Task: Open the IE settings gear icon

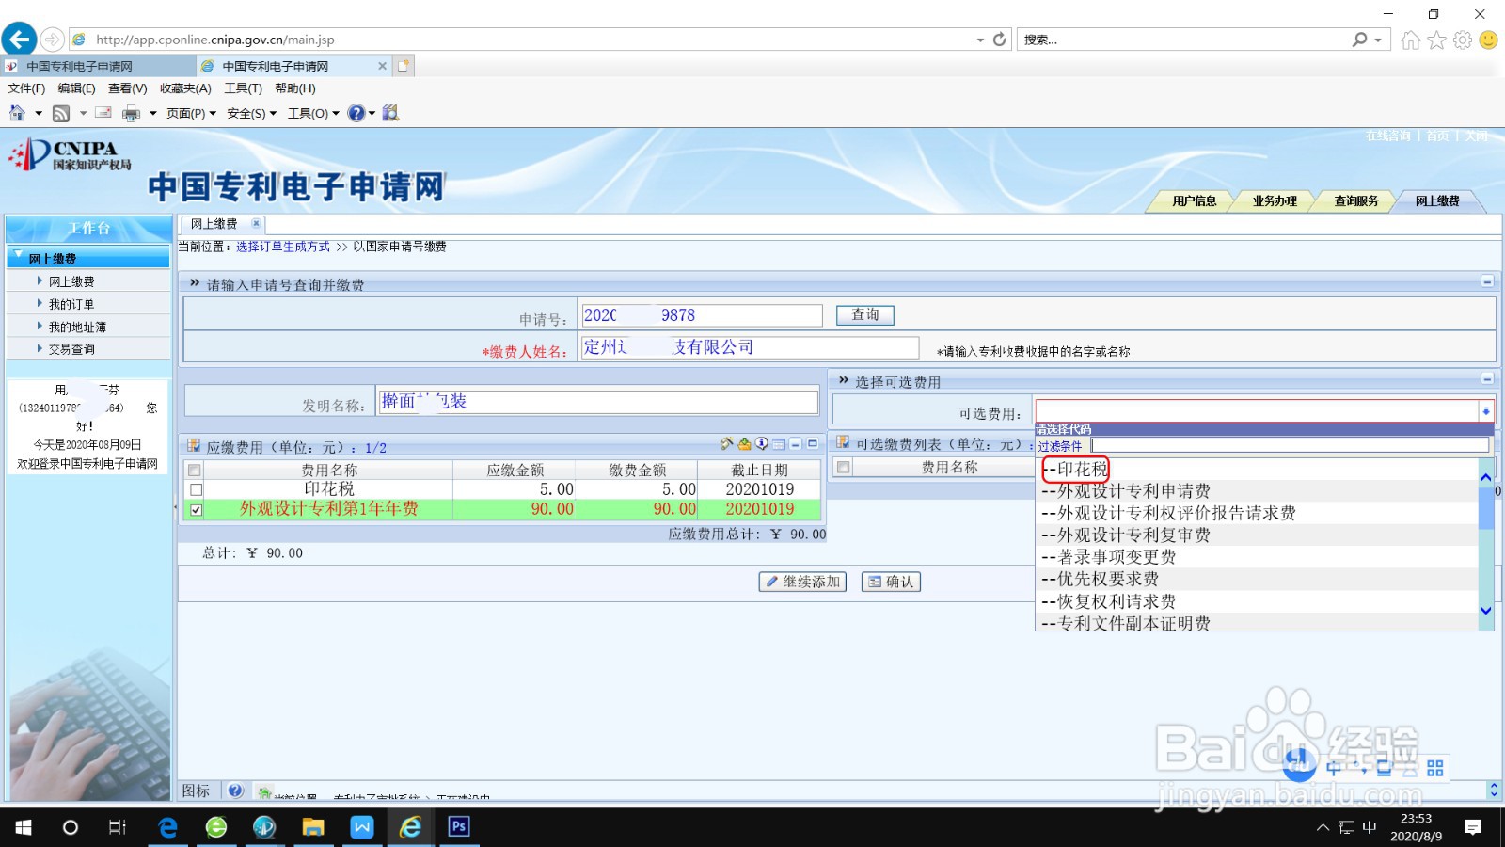Action: pyautogui.click(x=1463, y=40)
